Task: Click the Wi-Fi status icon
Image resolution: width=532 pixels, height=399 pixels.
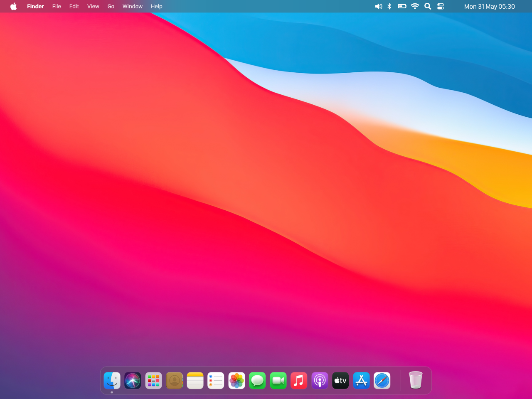Action: point(415,6)
